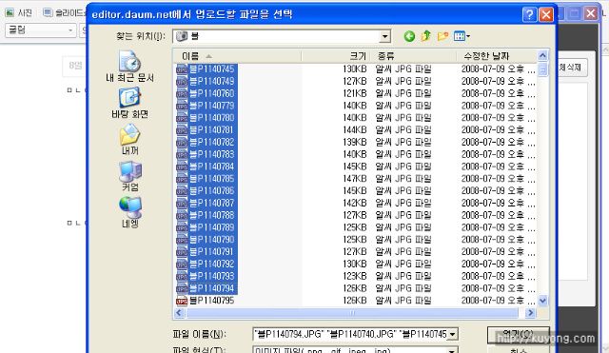Click the 144KB size cell

pos(355,129)
